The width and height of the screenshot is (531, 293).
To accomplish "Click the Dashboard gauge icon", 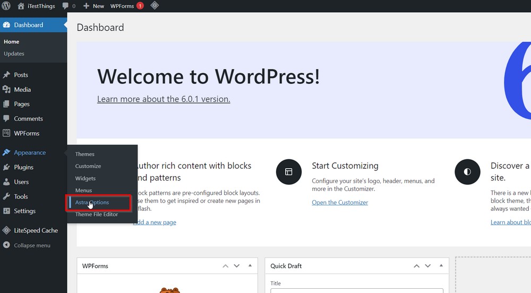I will pyautogui.click(x=6, y=25).
